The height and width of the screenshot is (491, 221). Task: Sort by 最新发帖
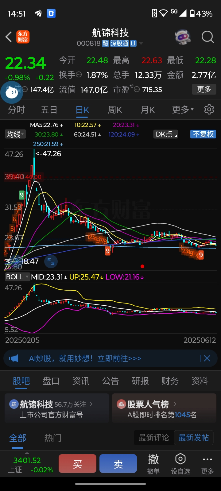tap(194, 438)
